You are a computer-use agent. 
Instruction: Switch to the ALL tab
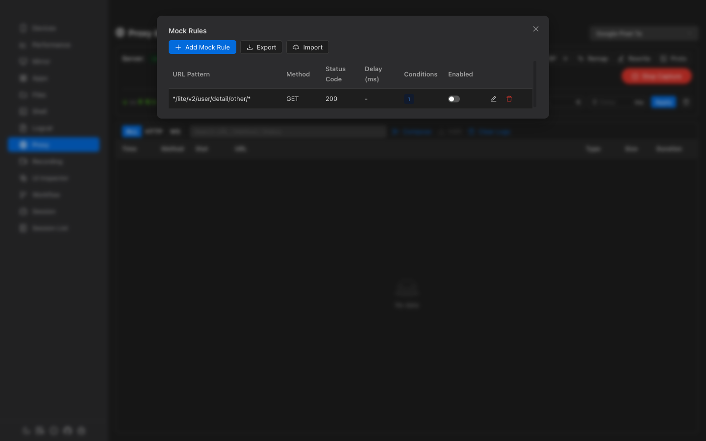point(131,131)
